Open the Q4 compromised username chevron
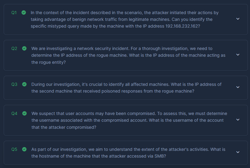250x168 pixels. 238,120
